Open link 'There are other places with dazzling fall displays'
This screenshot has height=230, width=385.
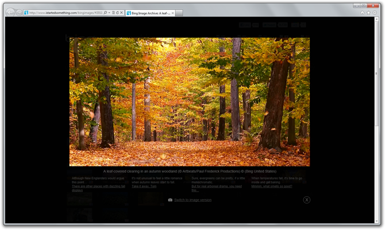98,188
